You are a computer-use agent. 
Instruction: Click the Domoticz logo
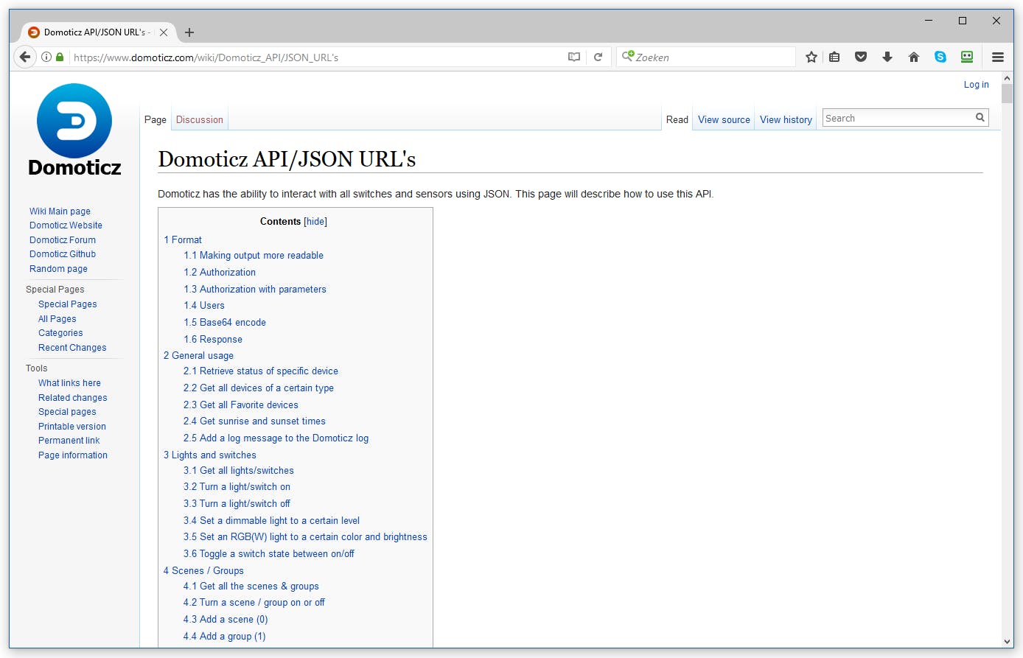point(74,130)
